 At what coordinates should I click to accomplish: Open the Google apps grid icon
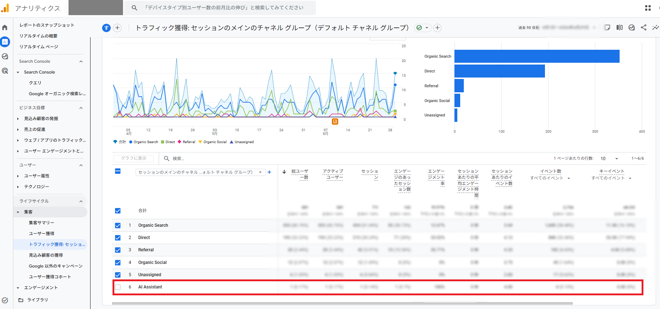click(648, 8)
